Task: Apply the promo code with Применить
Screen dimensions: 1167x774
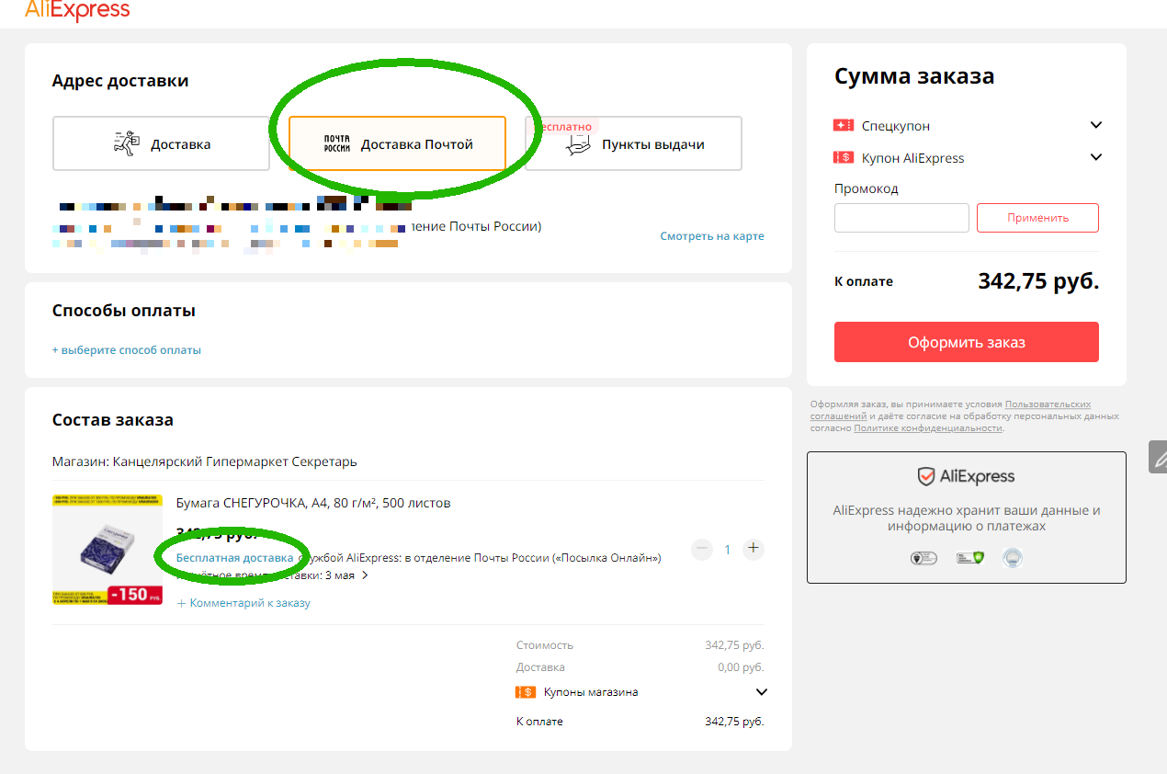Action: click(1037, 218)
